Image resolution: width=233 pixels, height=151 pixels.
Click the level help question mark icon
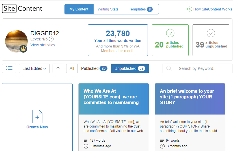click(51, 39)
